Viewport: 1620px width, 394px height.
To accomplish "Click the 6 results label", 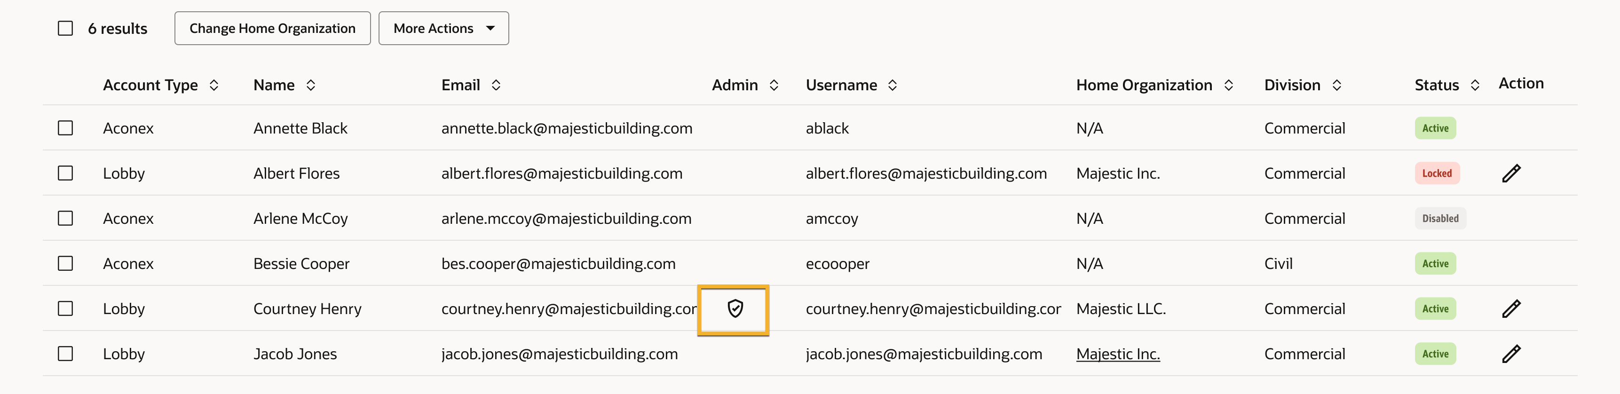I will point(118,28).
